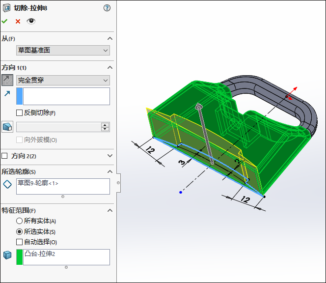Image resolution: width=326 pixels, height=283 pixels.
Task: Click the red direction arrow in viewport
Action: (292, 93)
